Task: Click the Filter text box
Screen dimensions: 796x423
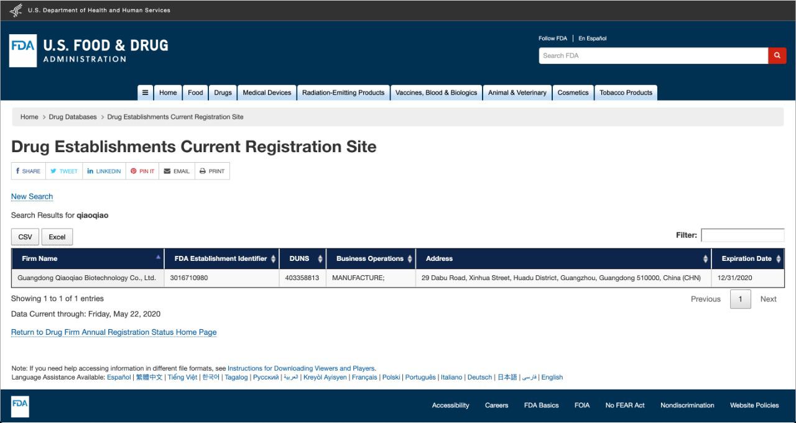Action: point(743,235)
